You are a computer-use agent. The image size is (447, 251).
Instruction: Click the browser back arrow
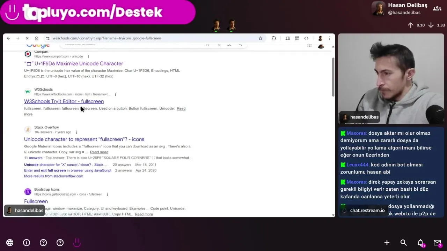click(8, 38)
